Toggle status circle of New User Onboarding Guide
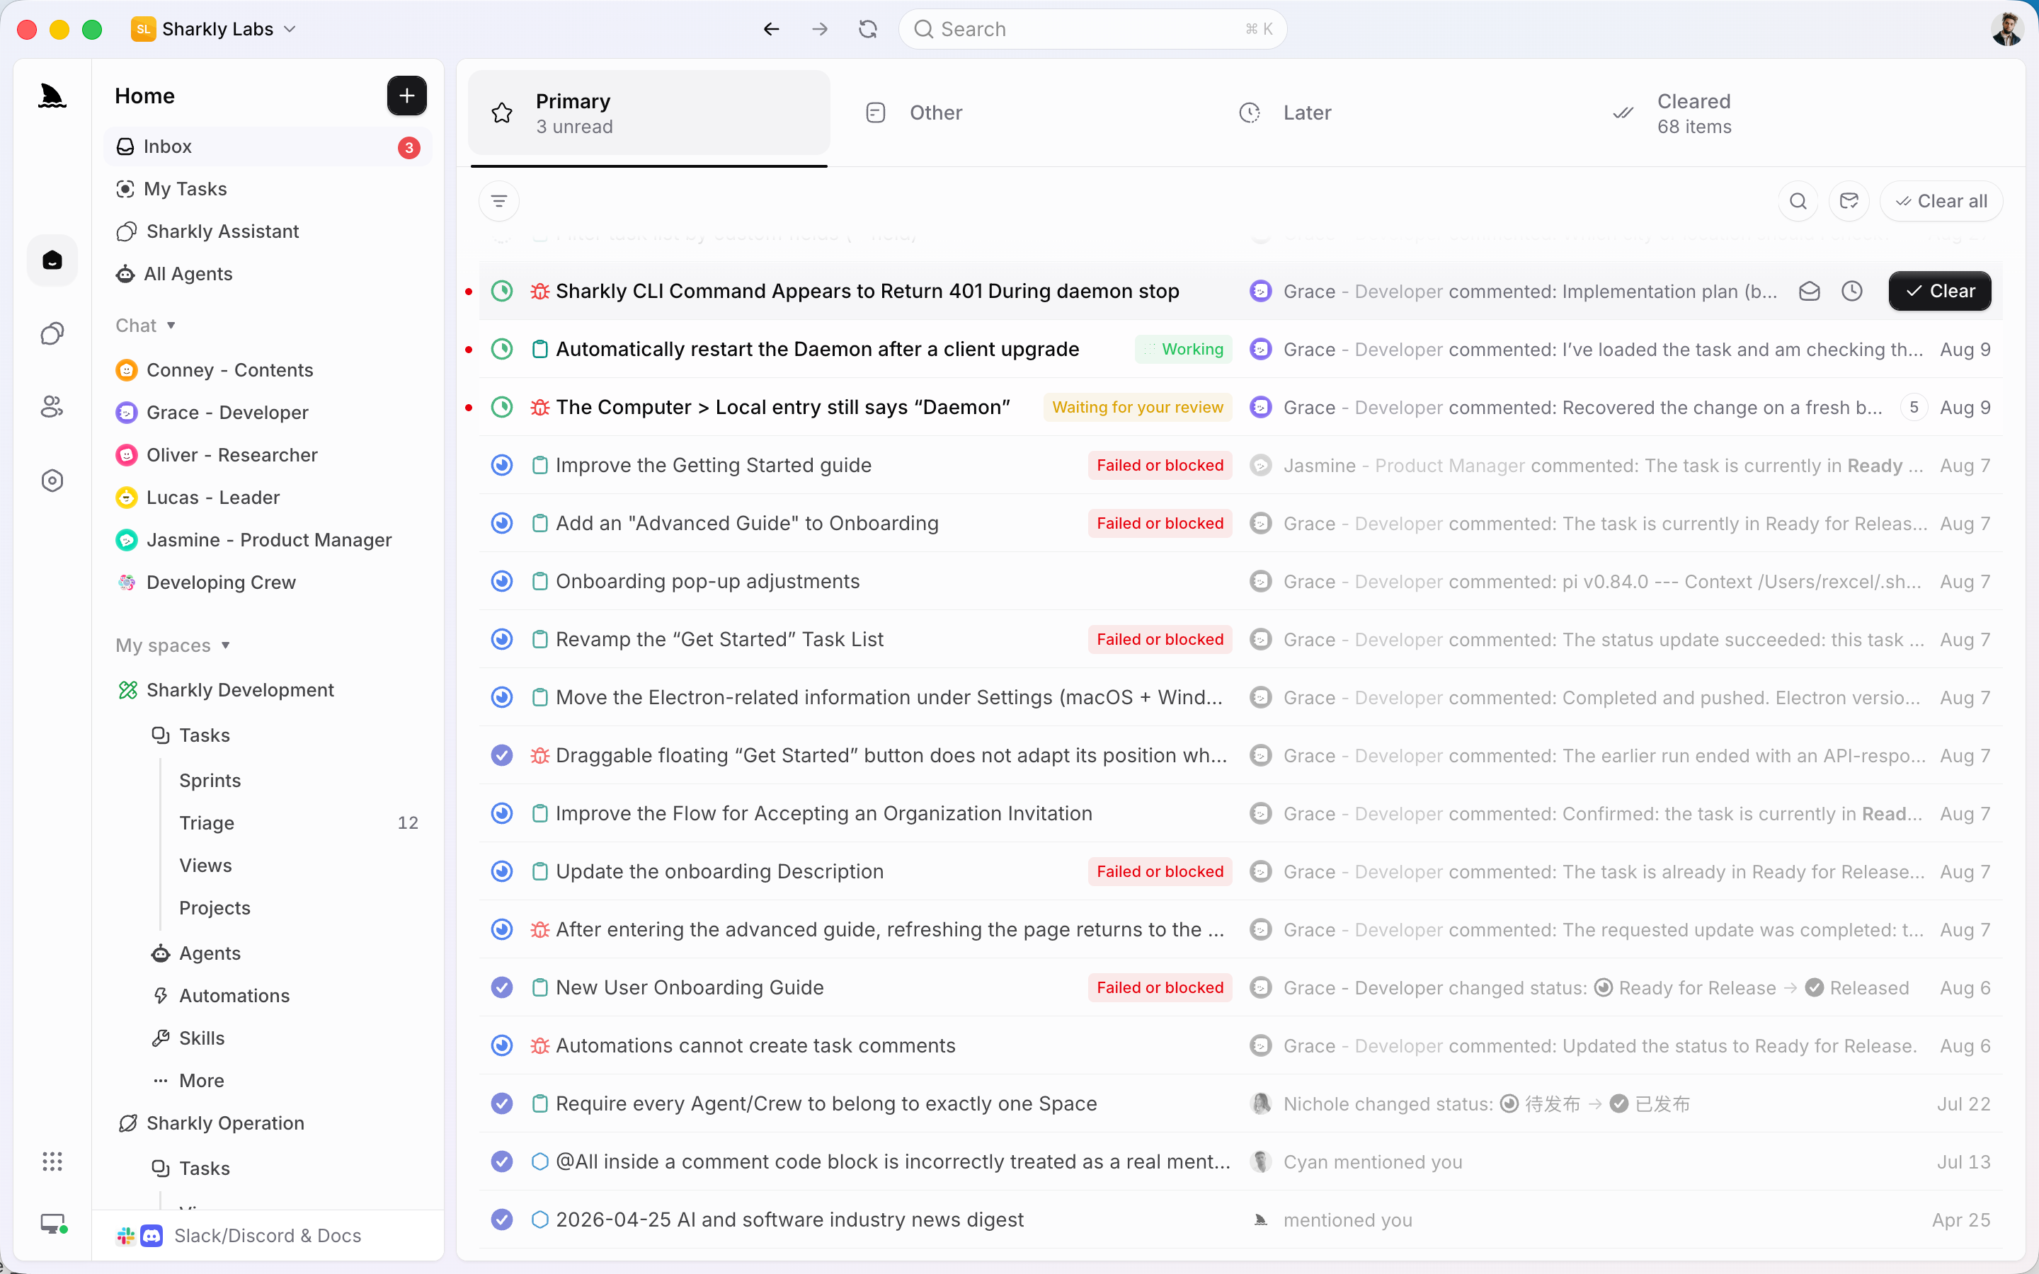2039x1274 pixels. click(x=502, y=987)
